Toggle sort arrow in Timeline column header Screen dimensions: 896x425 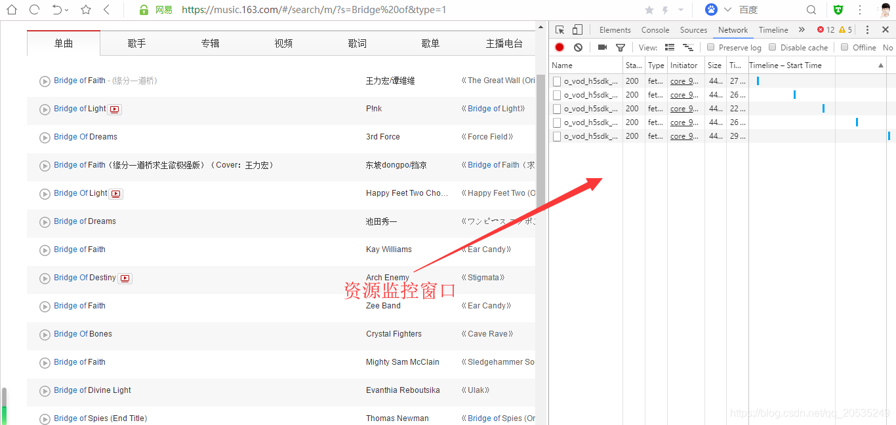[880, 65]
